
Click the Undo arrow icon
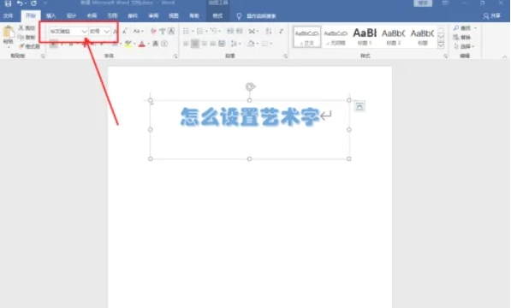[20, 3]
